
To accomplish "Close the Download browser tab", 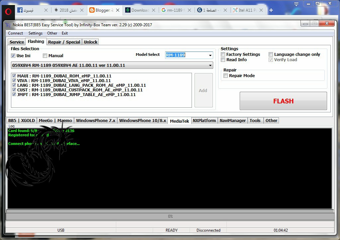I will tap(153, 10).
